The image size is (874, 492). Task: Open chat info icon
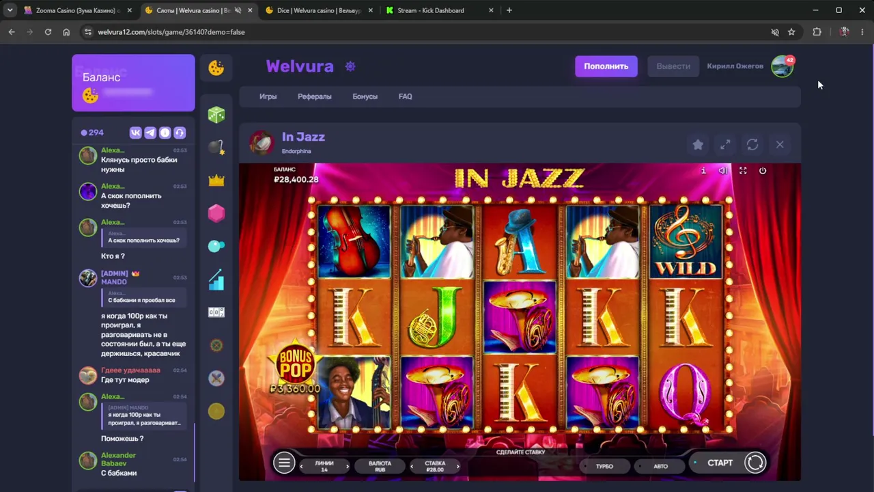point(165,133)
